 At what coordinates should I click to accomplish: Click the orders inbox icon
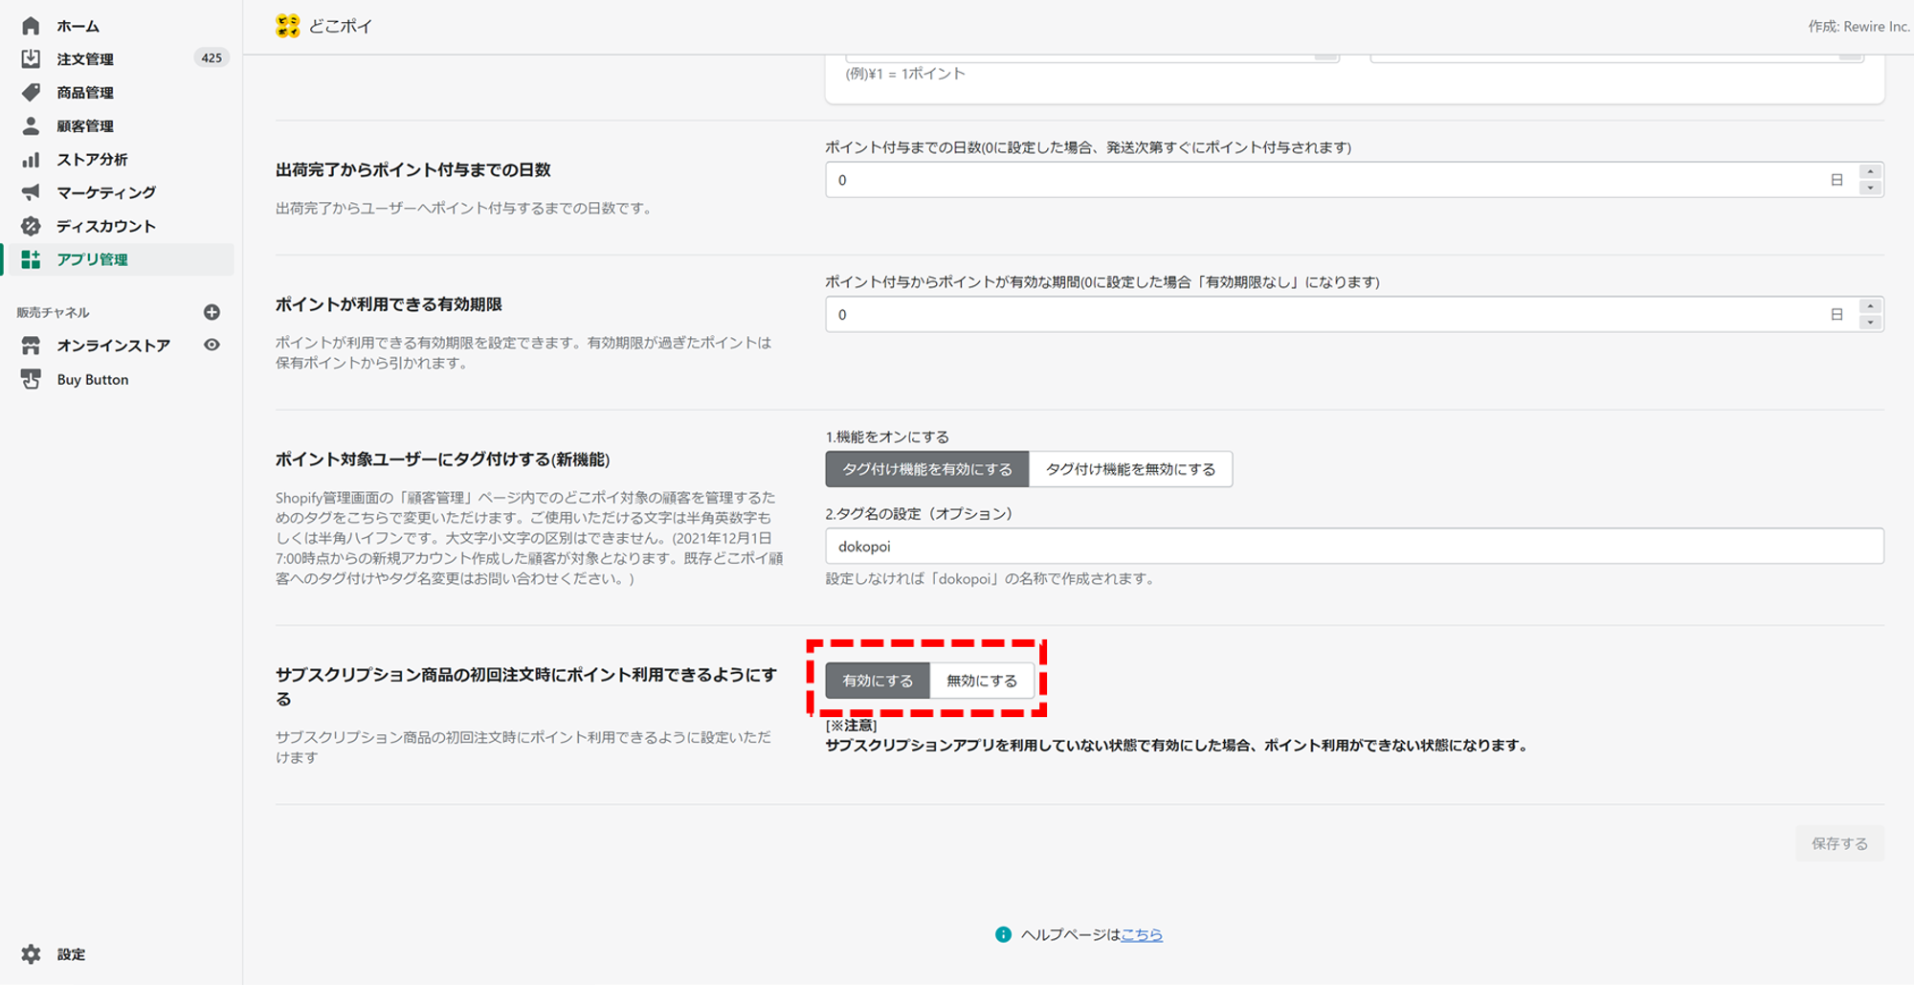[x=31, y=58]
